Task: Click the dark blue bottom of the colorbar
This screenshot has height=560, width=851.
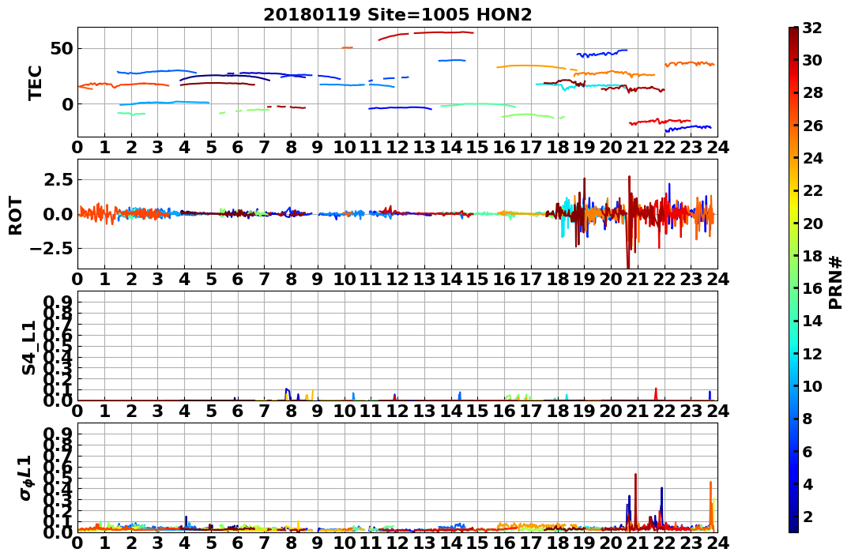Action: click(x=793, y=526)
